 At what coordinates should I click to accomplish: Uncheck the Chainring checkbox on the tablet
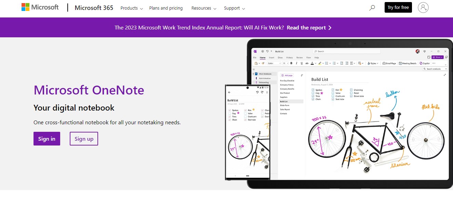point(351,90)
